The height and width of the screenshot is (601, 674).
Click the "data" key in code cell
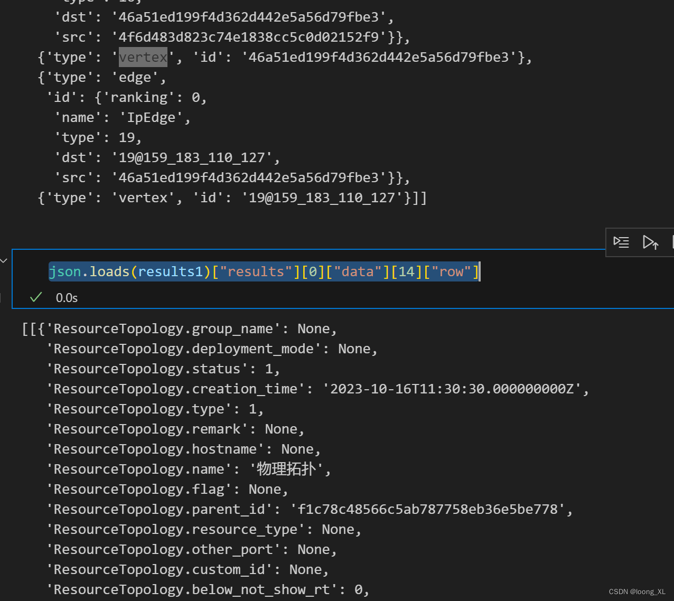(358, 272)
